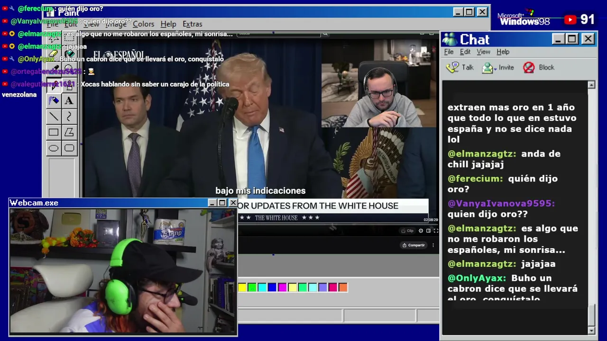
Task: Select the Rounded Rectangle tool
Action: tap(69, 148)
